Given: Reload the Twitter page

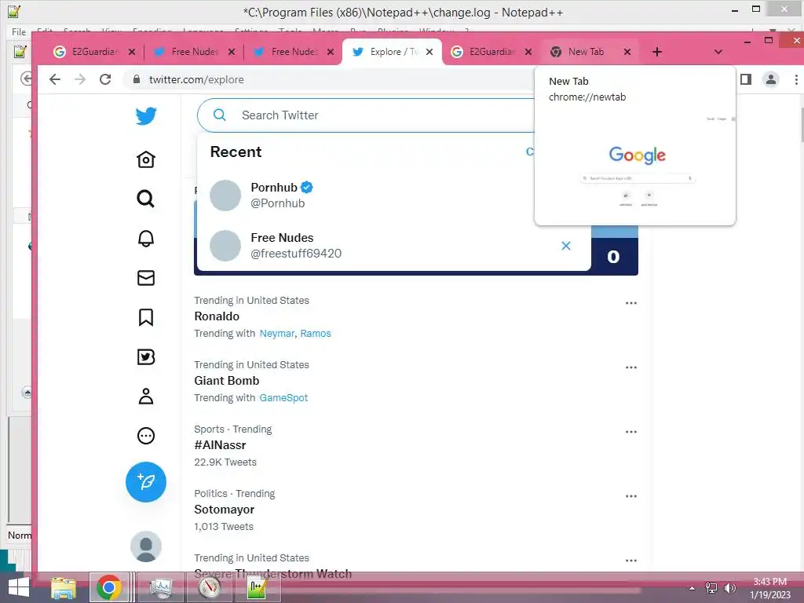Looking at the screenshot, I should point(105,79).
